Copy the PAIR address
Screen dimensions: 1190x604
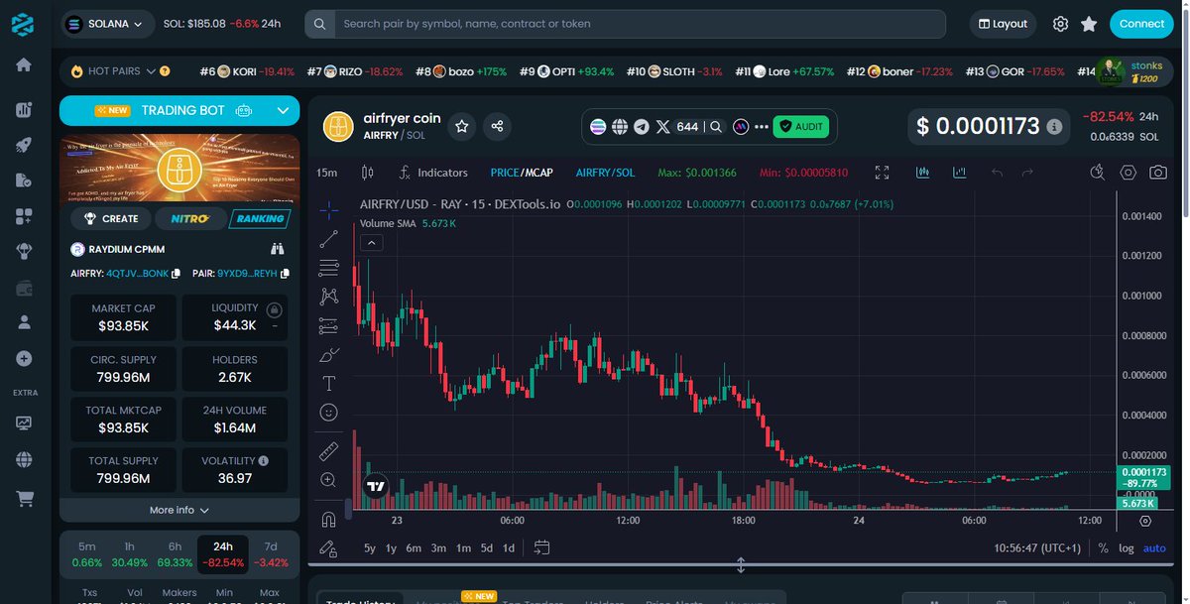point(285,273)
